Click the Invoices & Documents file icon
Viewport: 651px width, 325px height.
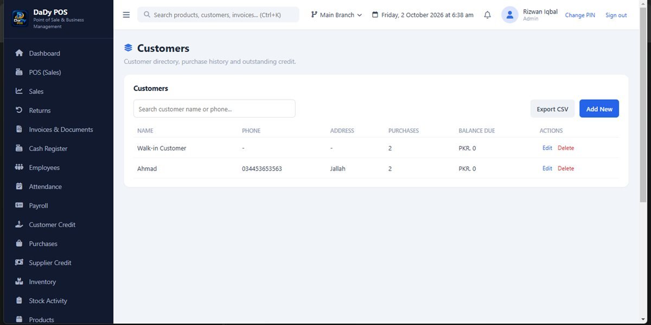click(x=19, y=129)
